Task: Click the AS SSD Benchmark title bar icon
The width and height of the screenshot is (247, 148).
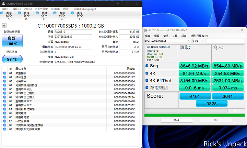Action: tap(145, 30)
